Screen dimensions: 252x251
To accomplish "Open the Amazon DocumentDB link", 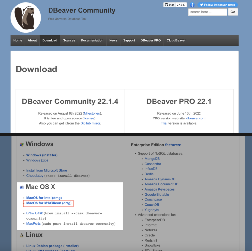I will point(161,184).
